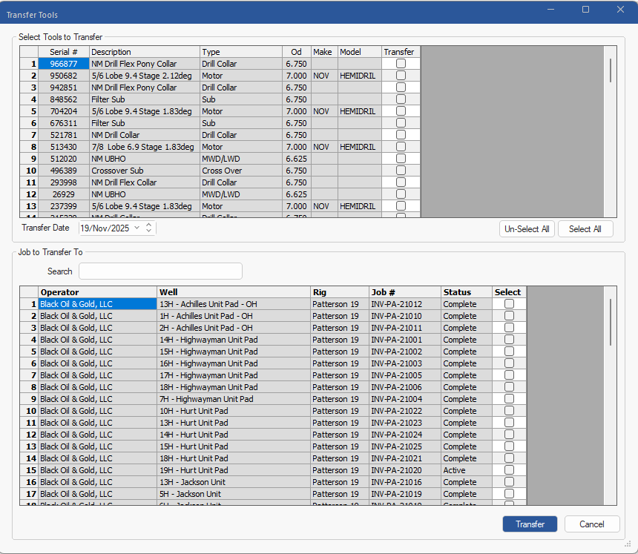Viewport: 638px width, 554px height.
Task: Click 'Cross Over' type cell
Action: coord(241,170)
